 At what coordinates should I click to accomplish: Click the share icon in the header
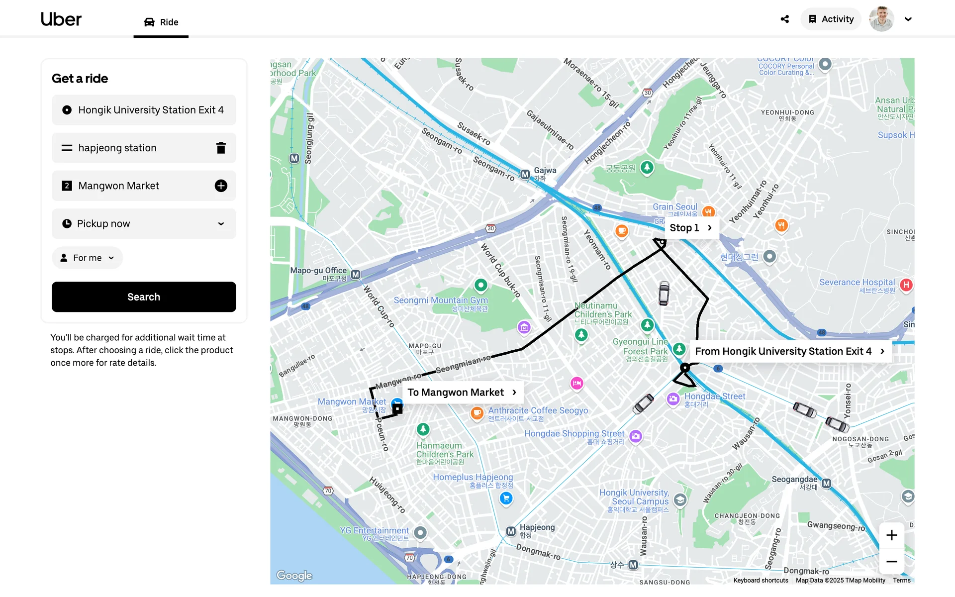(x=785, y=19)
